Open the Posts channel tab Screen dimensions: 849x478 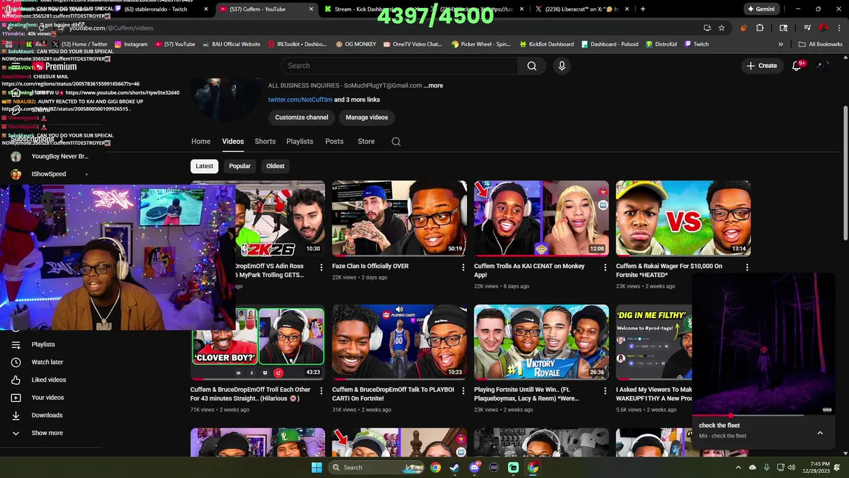334,141
